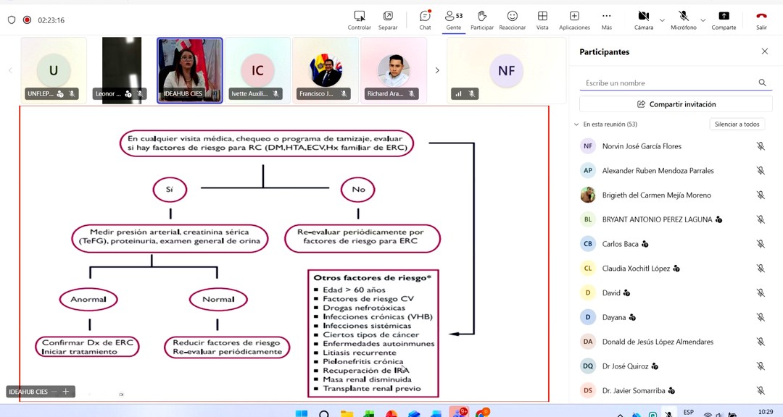This screenshot has height=417, width=783.
Task: Click the Separar pop-out icon
Action: click(388, 17)
